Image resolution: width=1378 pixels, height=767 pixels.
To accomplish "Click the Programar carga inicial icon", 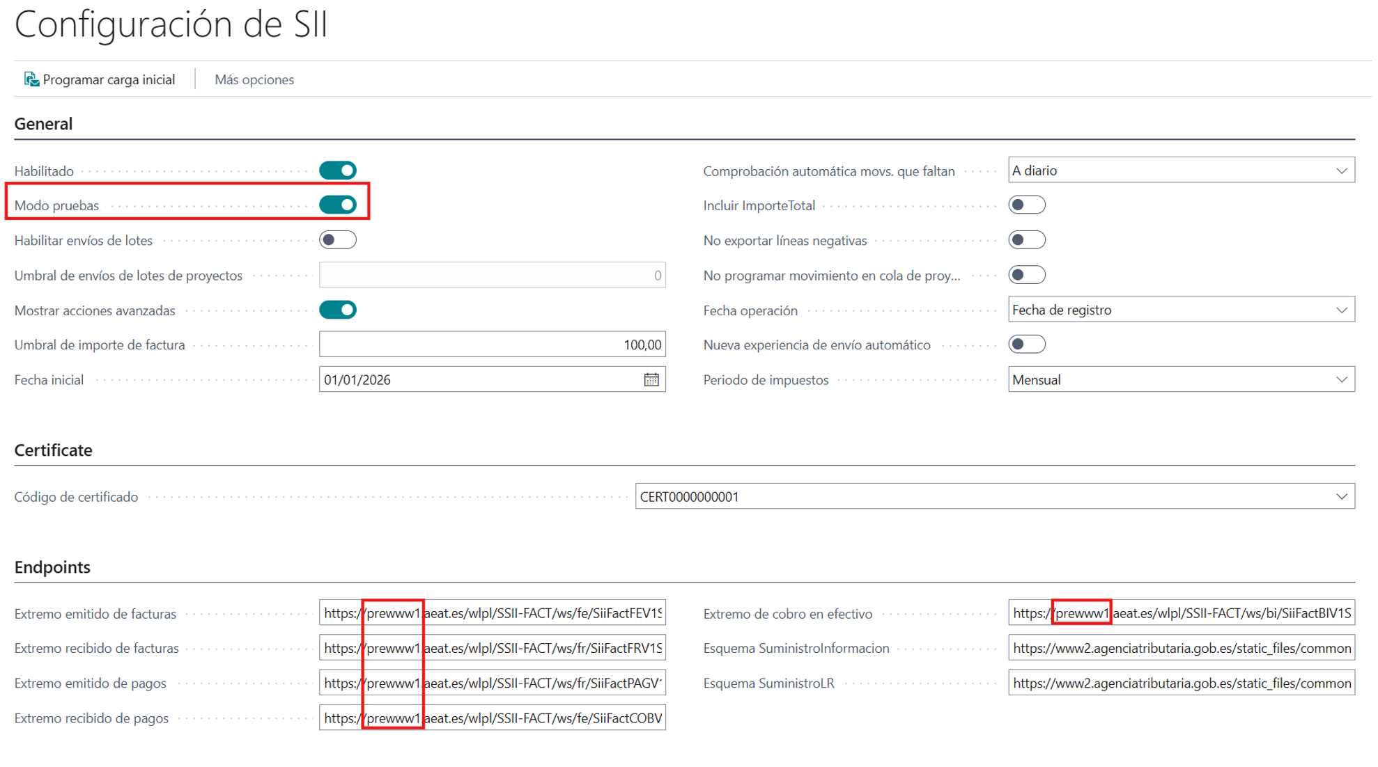I will 31,79.
